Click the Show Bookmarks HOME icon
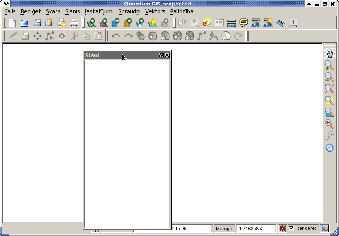 tap(256, 23)
